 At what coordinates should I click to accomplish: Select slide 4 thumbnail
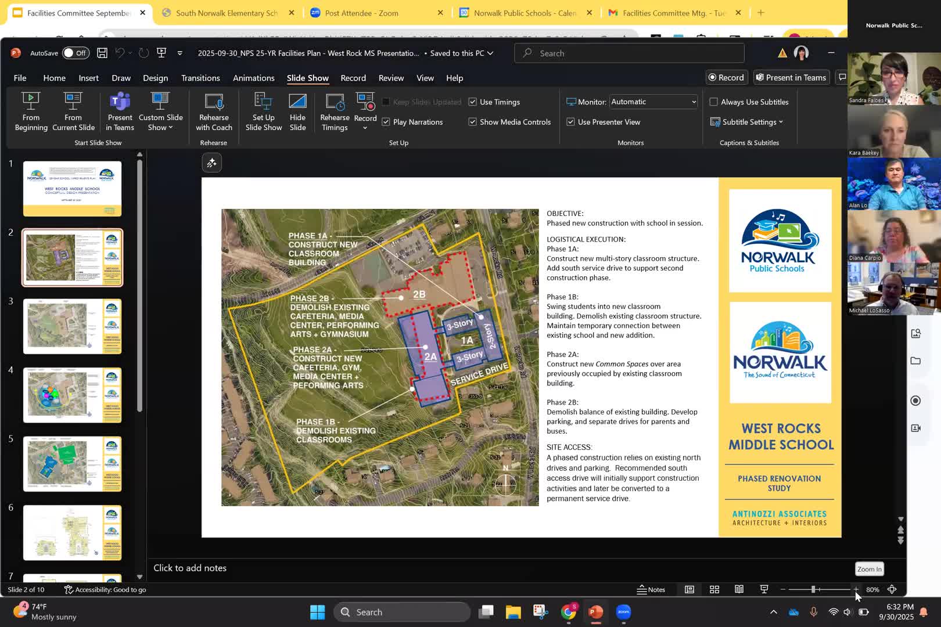click(73, 395)
